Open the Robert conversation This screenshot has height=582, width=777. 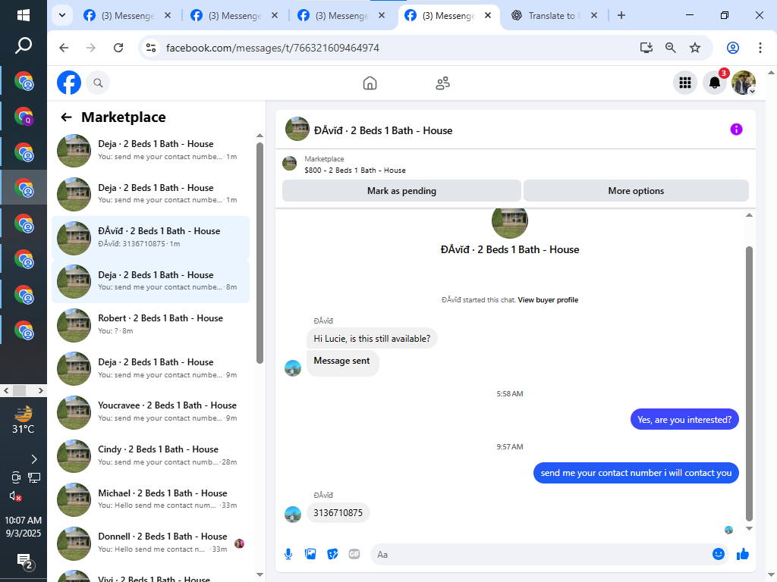[151, 324]
